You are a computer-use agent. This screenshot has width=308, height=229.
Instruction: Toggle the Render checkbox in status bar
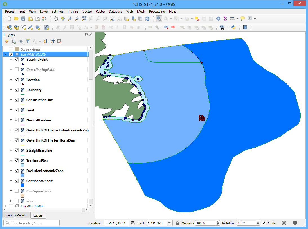click(x=264, y=223)
